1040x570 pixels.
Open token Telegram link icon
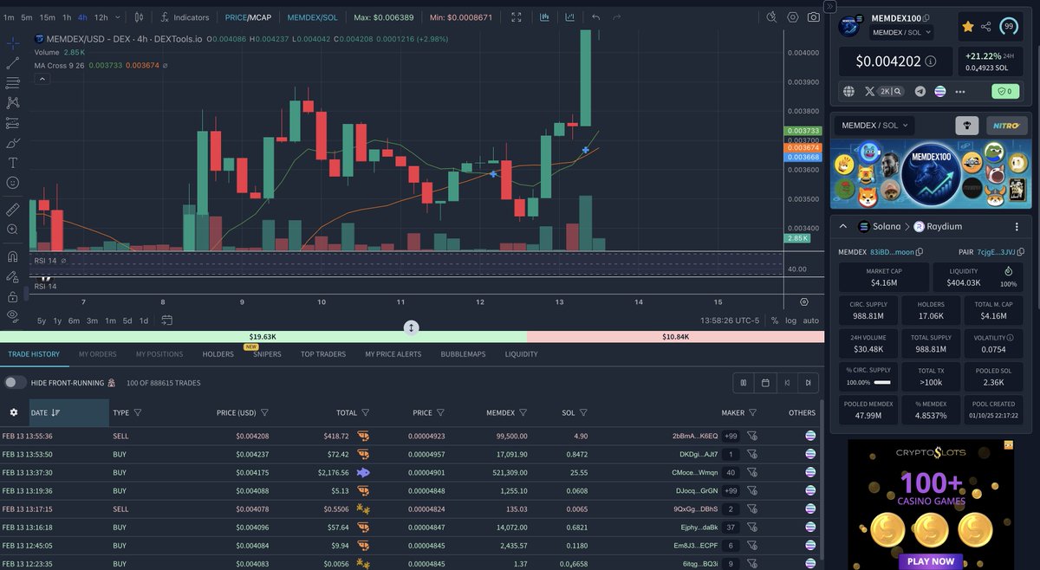(920, 91)
